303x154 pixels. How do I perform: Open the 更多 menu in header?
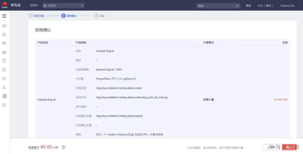click(x=248, y=6)
